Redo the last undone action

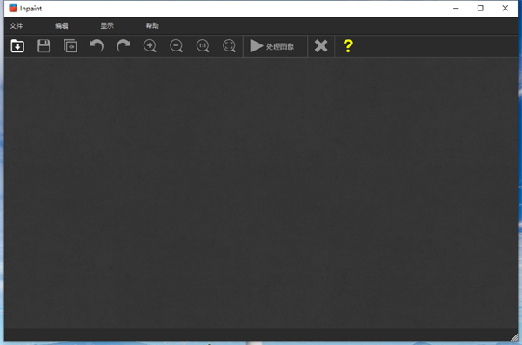coord(124,46)
